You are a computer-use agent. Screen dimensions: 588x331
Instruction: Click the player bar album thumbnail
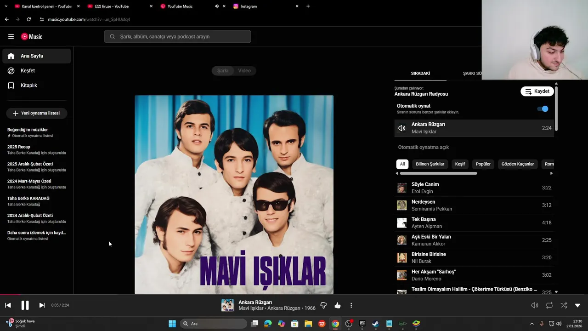pos(227,305)
